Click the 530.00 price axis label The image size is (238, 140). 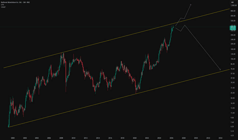pyautogui.click(x=233, y=21)
